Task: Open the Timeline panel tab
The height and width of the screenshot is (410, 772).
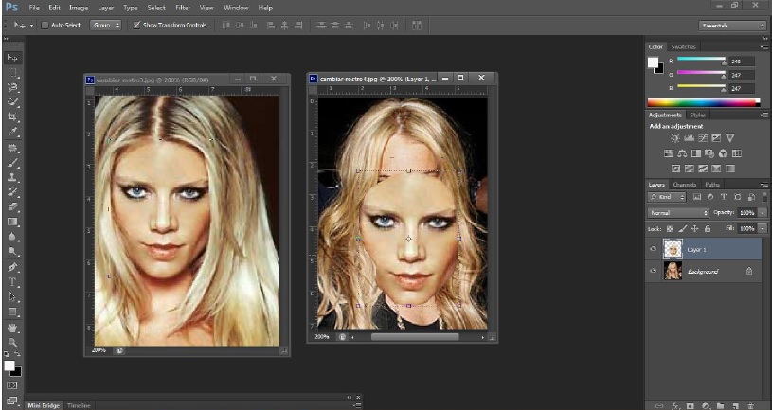Action: point(79,405)
